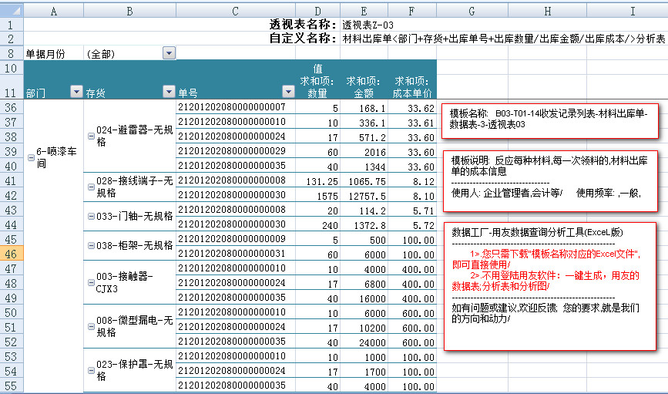
Task: Click the minus icon beside 038-柜架
Action: [91, 247]
